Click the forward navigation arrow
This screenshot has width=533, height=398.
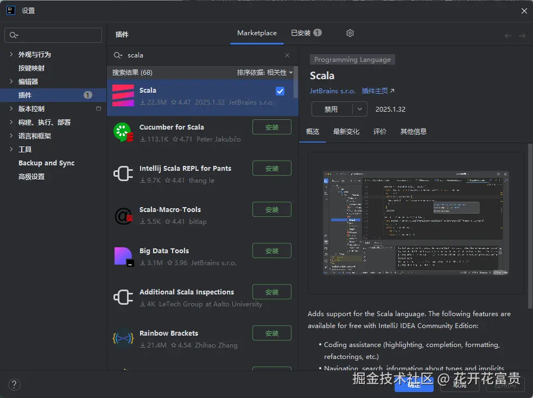coord(522,36)
